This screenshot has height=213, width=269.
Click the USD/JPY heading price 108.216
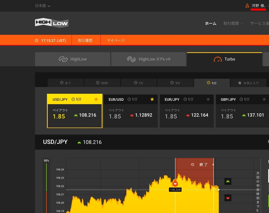pos(92,142)
